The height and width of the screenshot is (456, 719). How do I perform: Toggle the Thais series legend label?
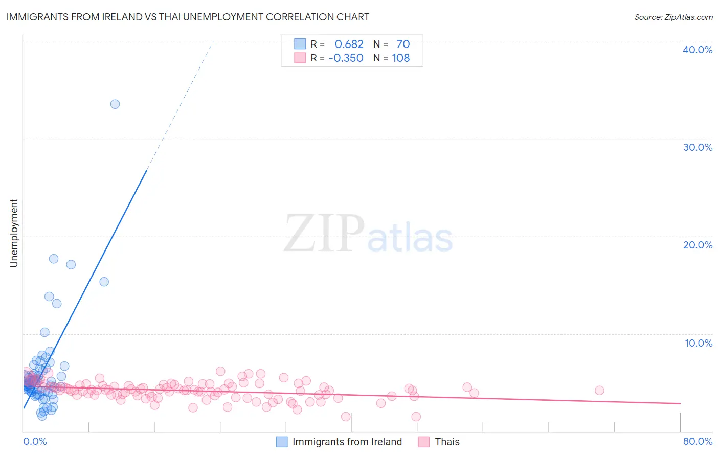click(447, 442)
